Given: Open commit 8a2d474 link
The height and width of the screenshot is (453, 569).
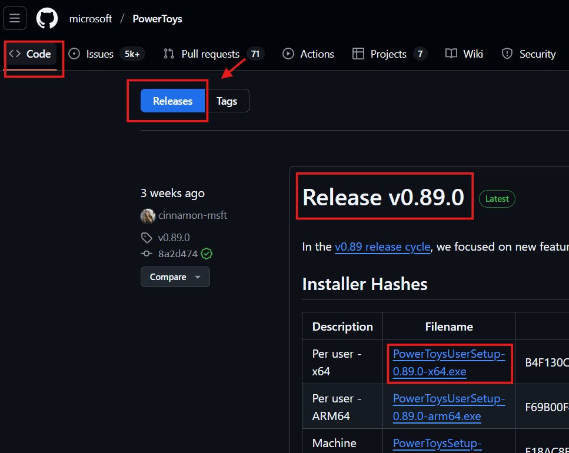Looking at the screenshot, I should pos(178,254).
